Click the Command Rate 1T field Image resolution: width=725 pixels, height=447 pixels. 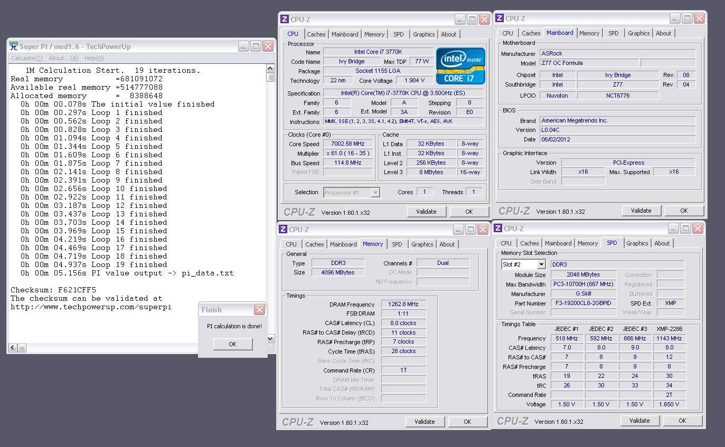point(403,370)
